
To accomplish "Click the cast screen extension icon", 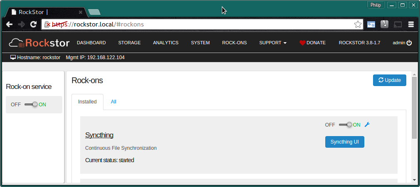I will (x=398, y=24).
